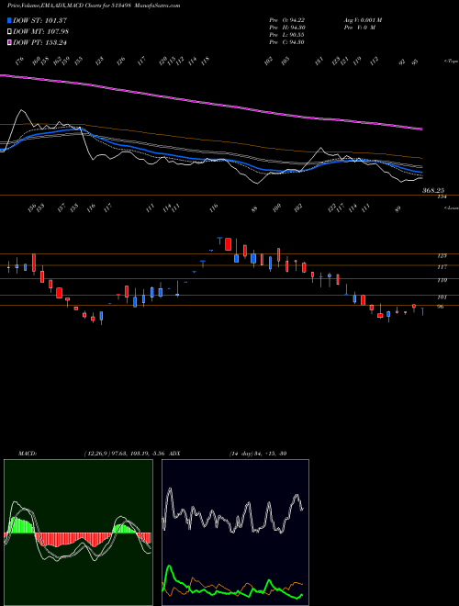Click the 154 label on the right axis
The image size is (459, 606).
click(x=442, y=196)
